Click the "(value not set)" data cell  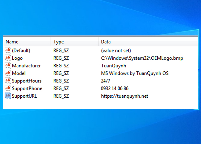[x=116, y=50]
